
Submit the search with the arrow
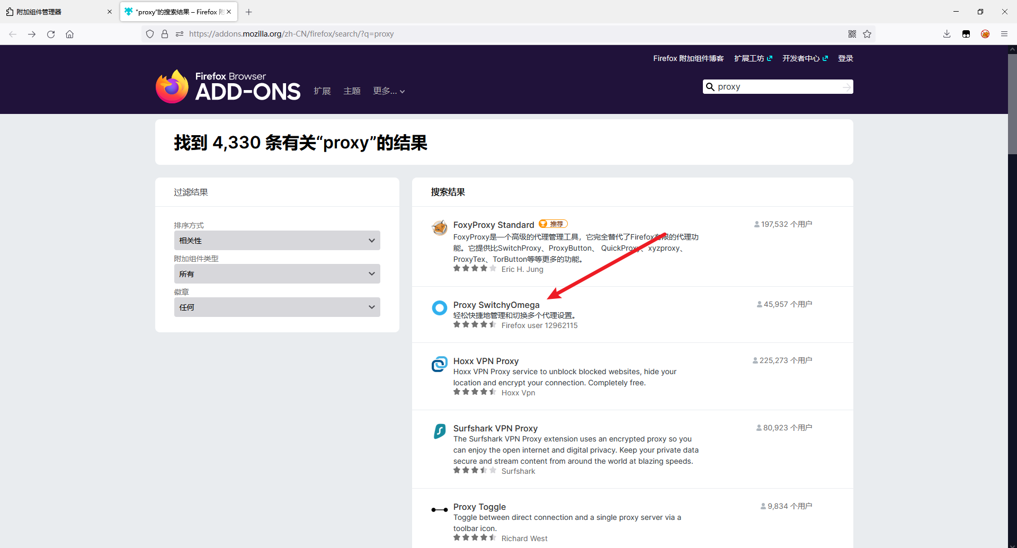click(x=846, y=87)
